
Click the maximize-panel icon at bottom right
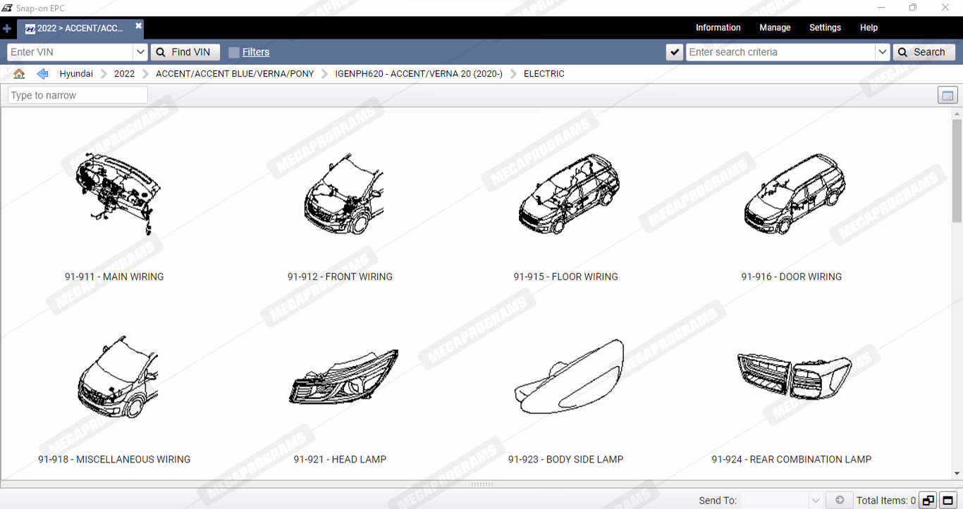click(948, 501)
